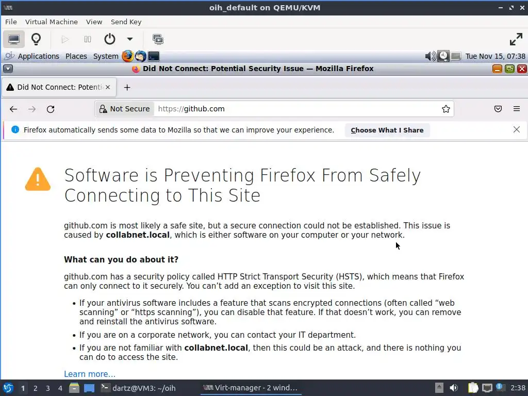The height and width of the screenshot is (396, 528).
Task: Open the Virtual Machine menu
Action: tap(51, 22)
